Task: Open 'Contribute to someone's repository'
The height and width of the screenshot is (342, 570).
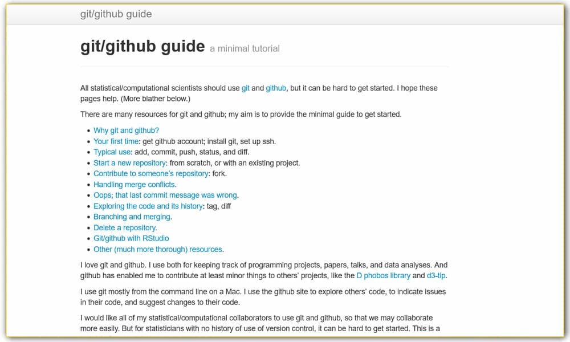Action: (x=150, y=174)
